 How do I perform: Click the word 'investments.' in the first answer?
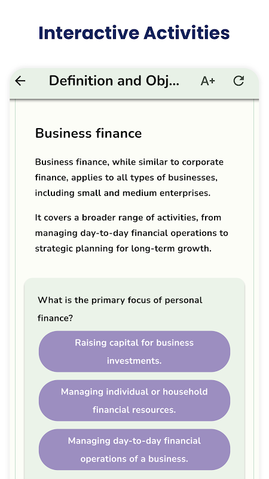point(134,361)
